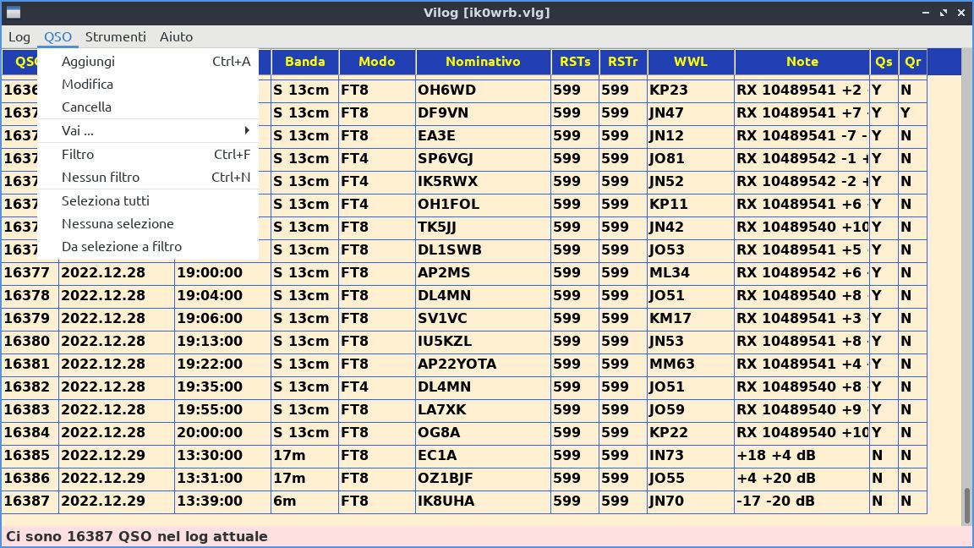Screen dimensions: 974x548
Task: Select callsign DF9VN cell
Action: pos(484,113)
